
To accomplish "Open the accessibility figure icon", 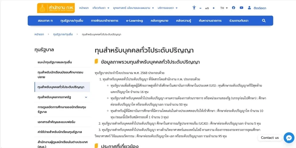I will click(194, 8).
